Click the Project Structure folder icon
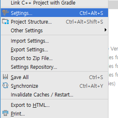118x118 pixels. 5,21
